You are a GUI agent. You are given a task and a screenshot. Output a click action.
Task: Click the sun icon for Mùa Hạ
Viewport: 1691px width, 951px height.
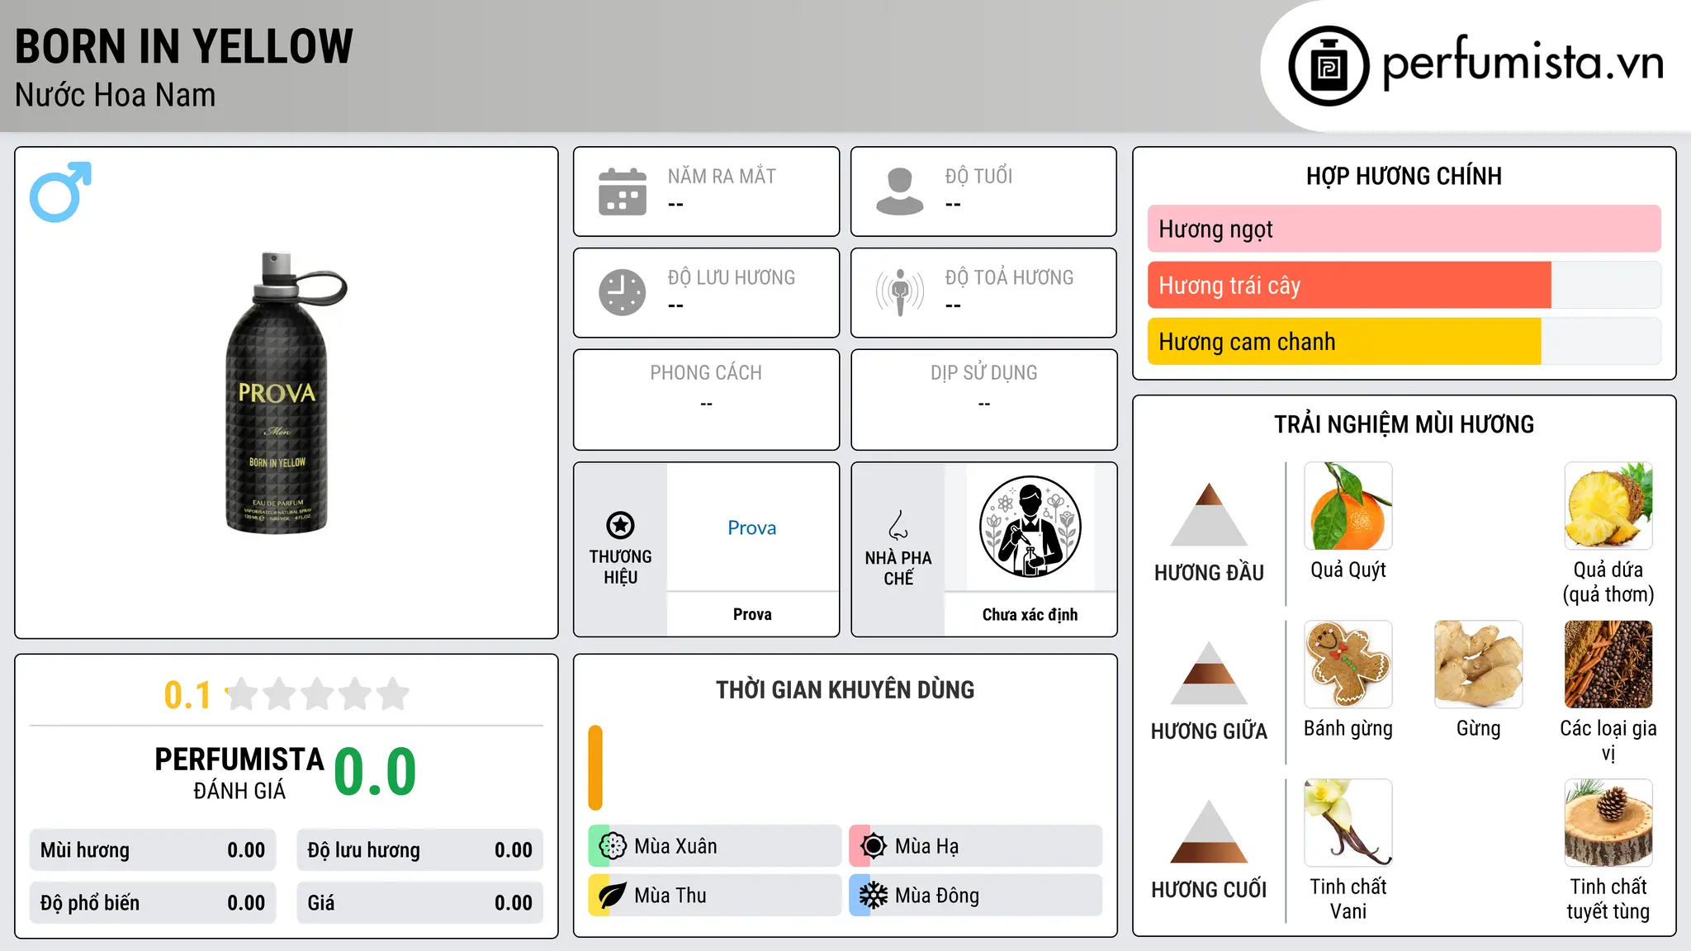(x=874, y=846)
